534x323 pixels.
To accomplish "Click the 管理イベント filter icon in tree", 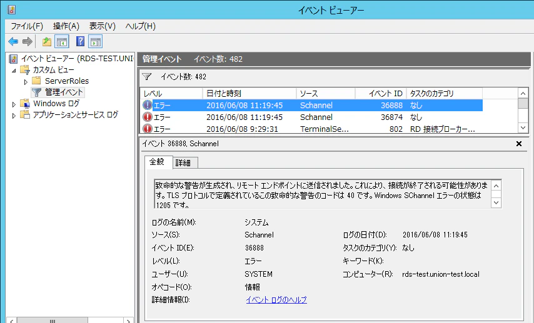I will tap(36, 92).
